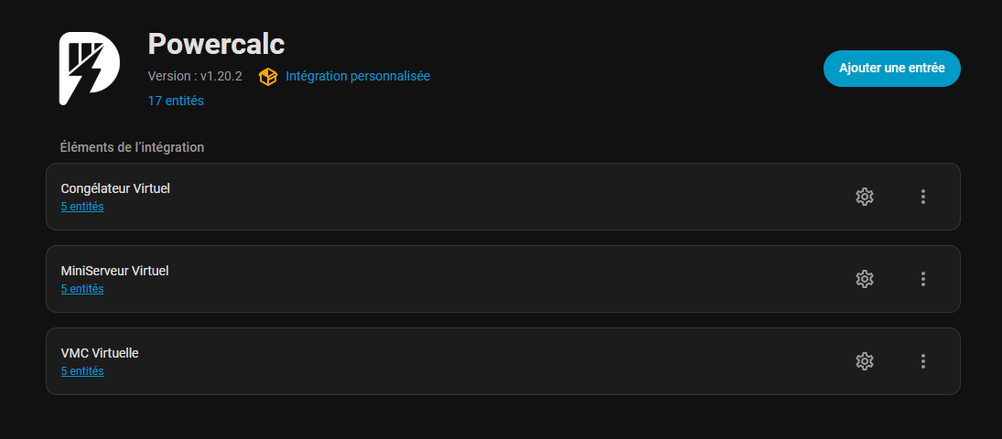Select the MiniServeur Virtuel entry name

[x=114, y=271]
